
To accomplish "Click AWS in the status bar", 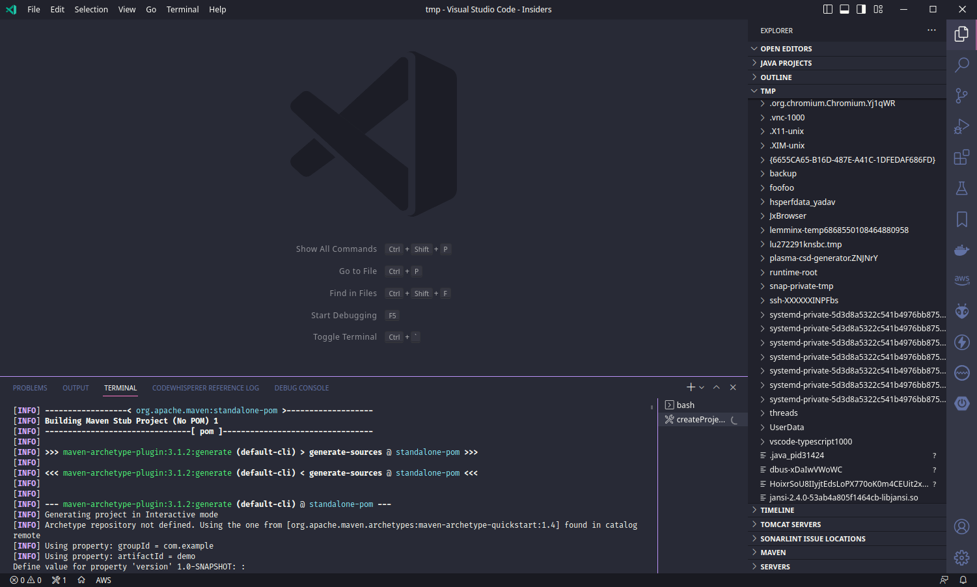I will (103, 580).
